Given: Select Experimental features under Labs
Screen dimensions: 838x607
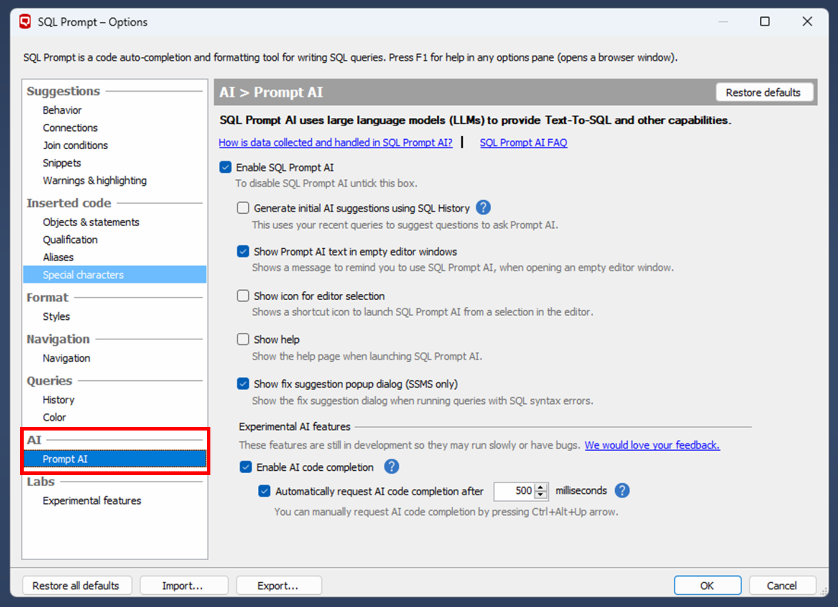Looking at the screenshot, I should click(92, 500).
